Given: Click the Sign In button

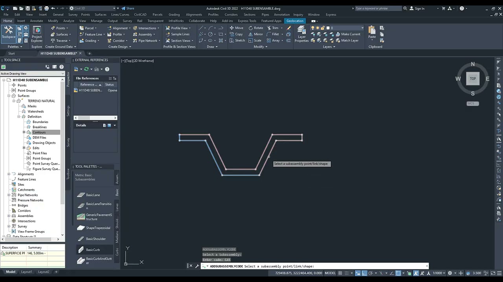Looking at the screenshot, I should pyautogui.click(x=417, y=8).
